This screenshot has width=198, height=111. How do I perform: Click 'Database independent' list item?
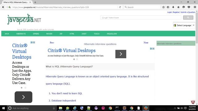[x=64, y=101]
